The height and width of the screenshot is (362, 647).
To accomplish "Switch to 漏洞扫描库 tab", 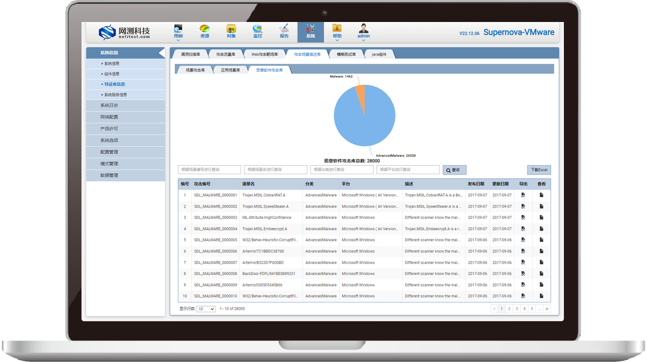I will (x=190, y=54).
